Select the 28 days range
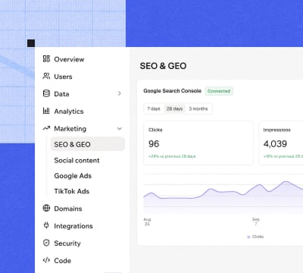Viewport: 303px width, 273px height. (x=174, y=108)
